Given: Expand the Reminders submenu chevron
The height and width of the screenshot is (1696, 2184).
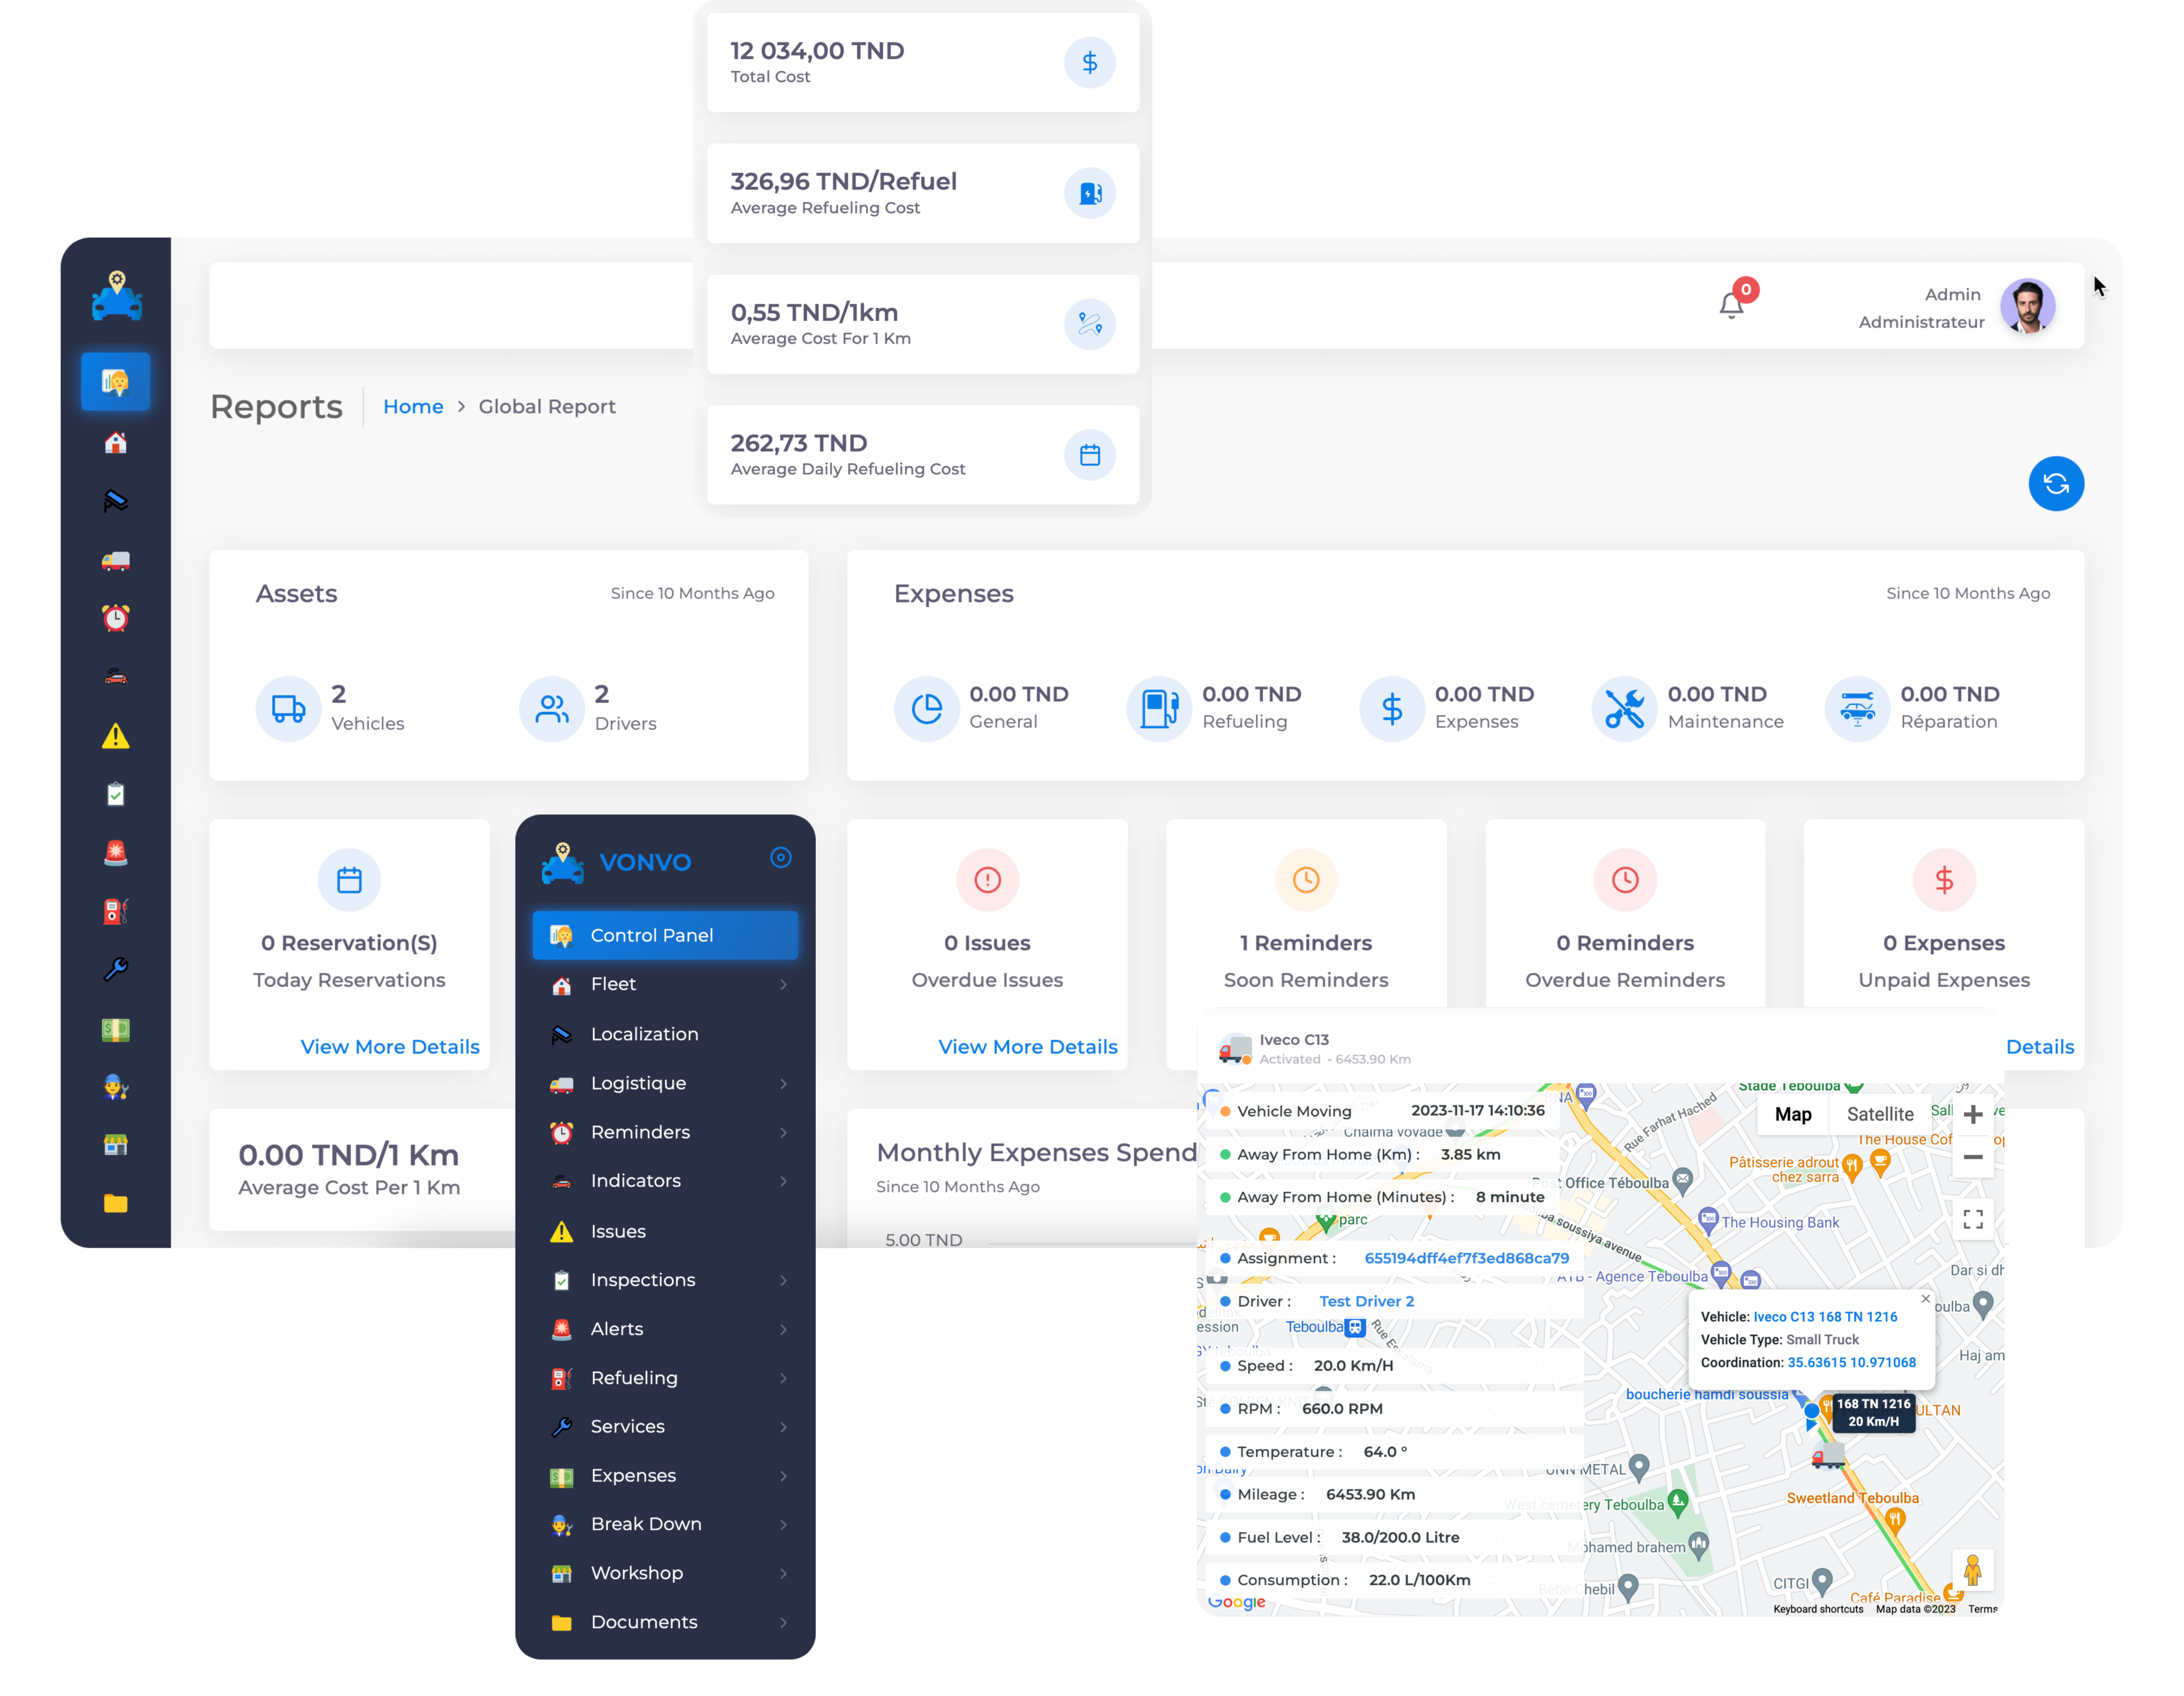Looking at the screenshot, I should 783,1132.
